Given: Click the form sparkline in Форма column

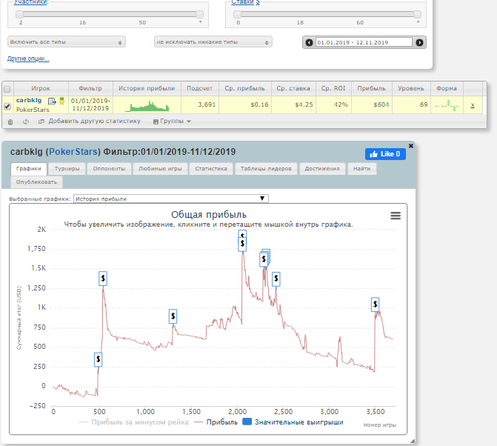Looking at the screenshot, I should coord(447,105).
